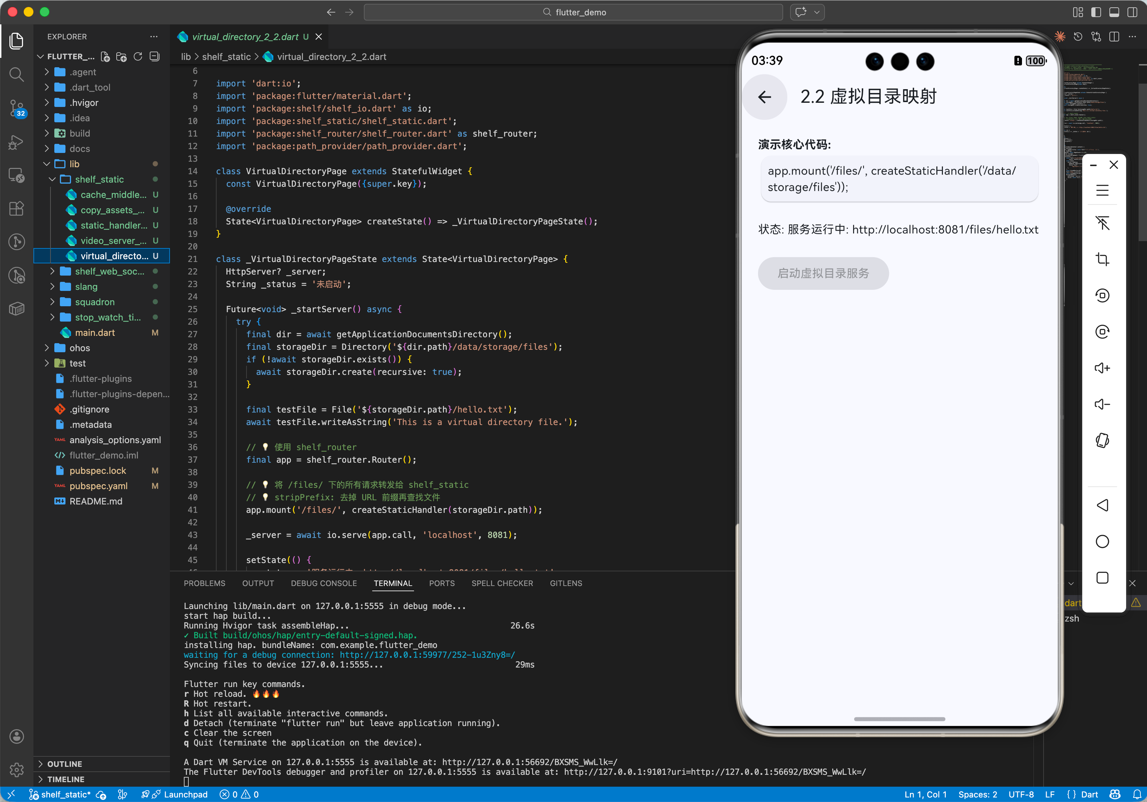Click the flutter_demo command center search box

[x=573, y=12]
